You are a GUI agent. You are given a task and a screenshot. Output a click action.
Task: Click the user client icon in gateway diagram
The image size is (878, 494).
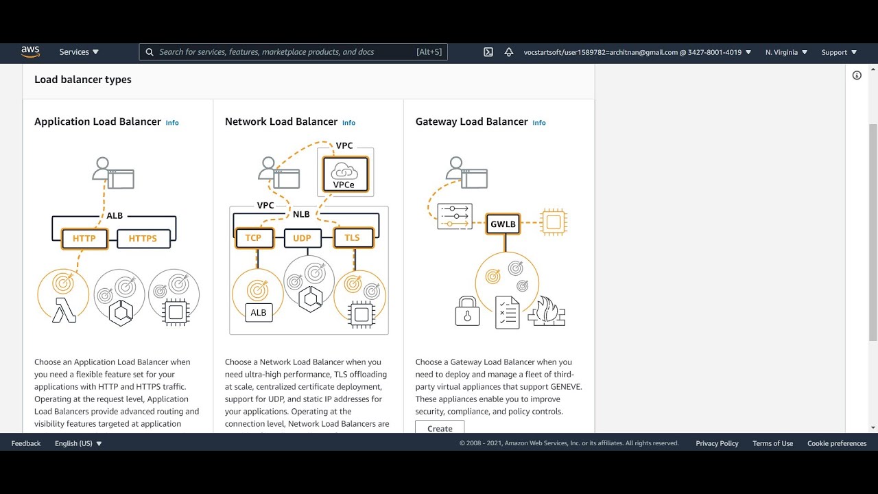coord(466,172)
